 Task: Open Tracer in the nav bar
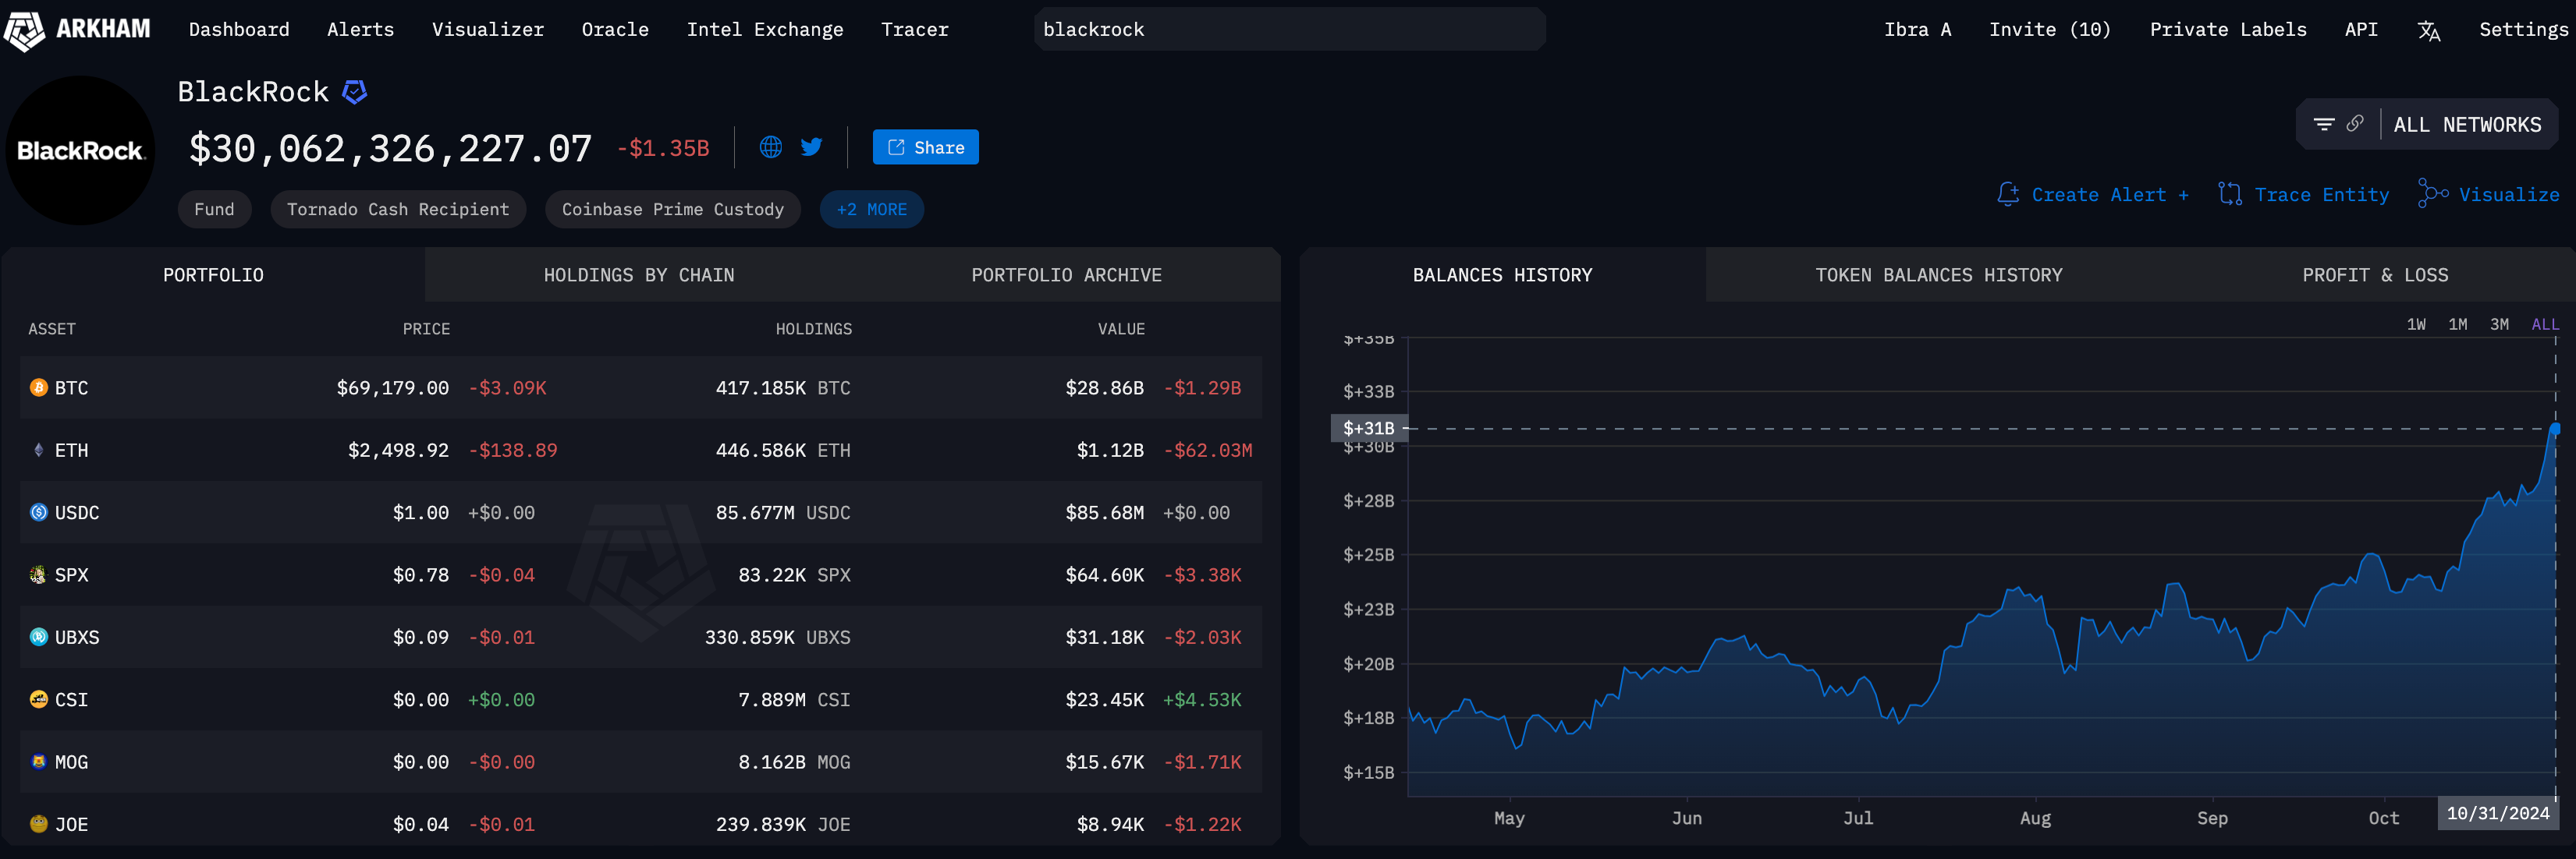pyautogui.click(x=915, y=30)
